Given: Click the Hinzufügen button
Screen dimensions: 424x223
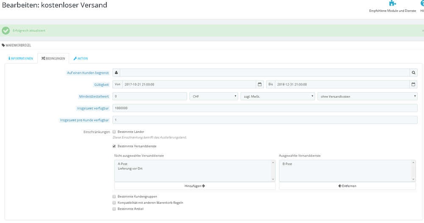Looking at the screenshot, I should [195, 186].
